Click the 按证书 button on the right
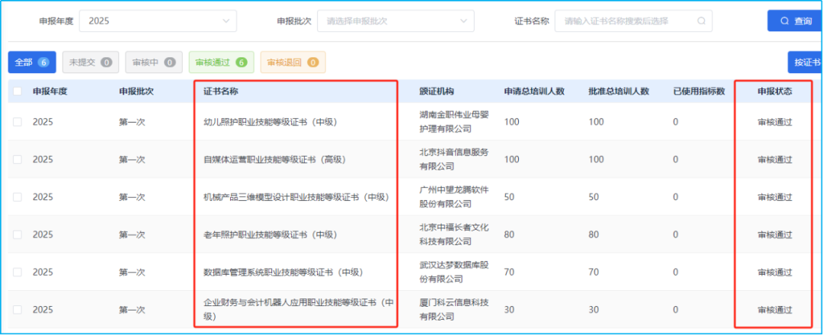Screen dimensions: 823x335 click(x=805, y=62)
